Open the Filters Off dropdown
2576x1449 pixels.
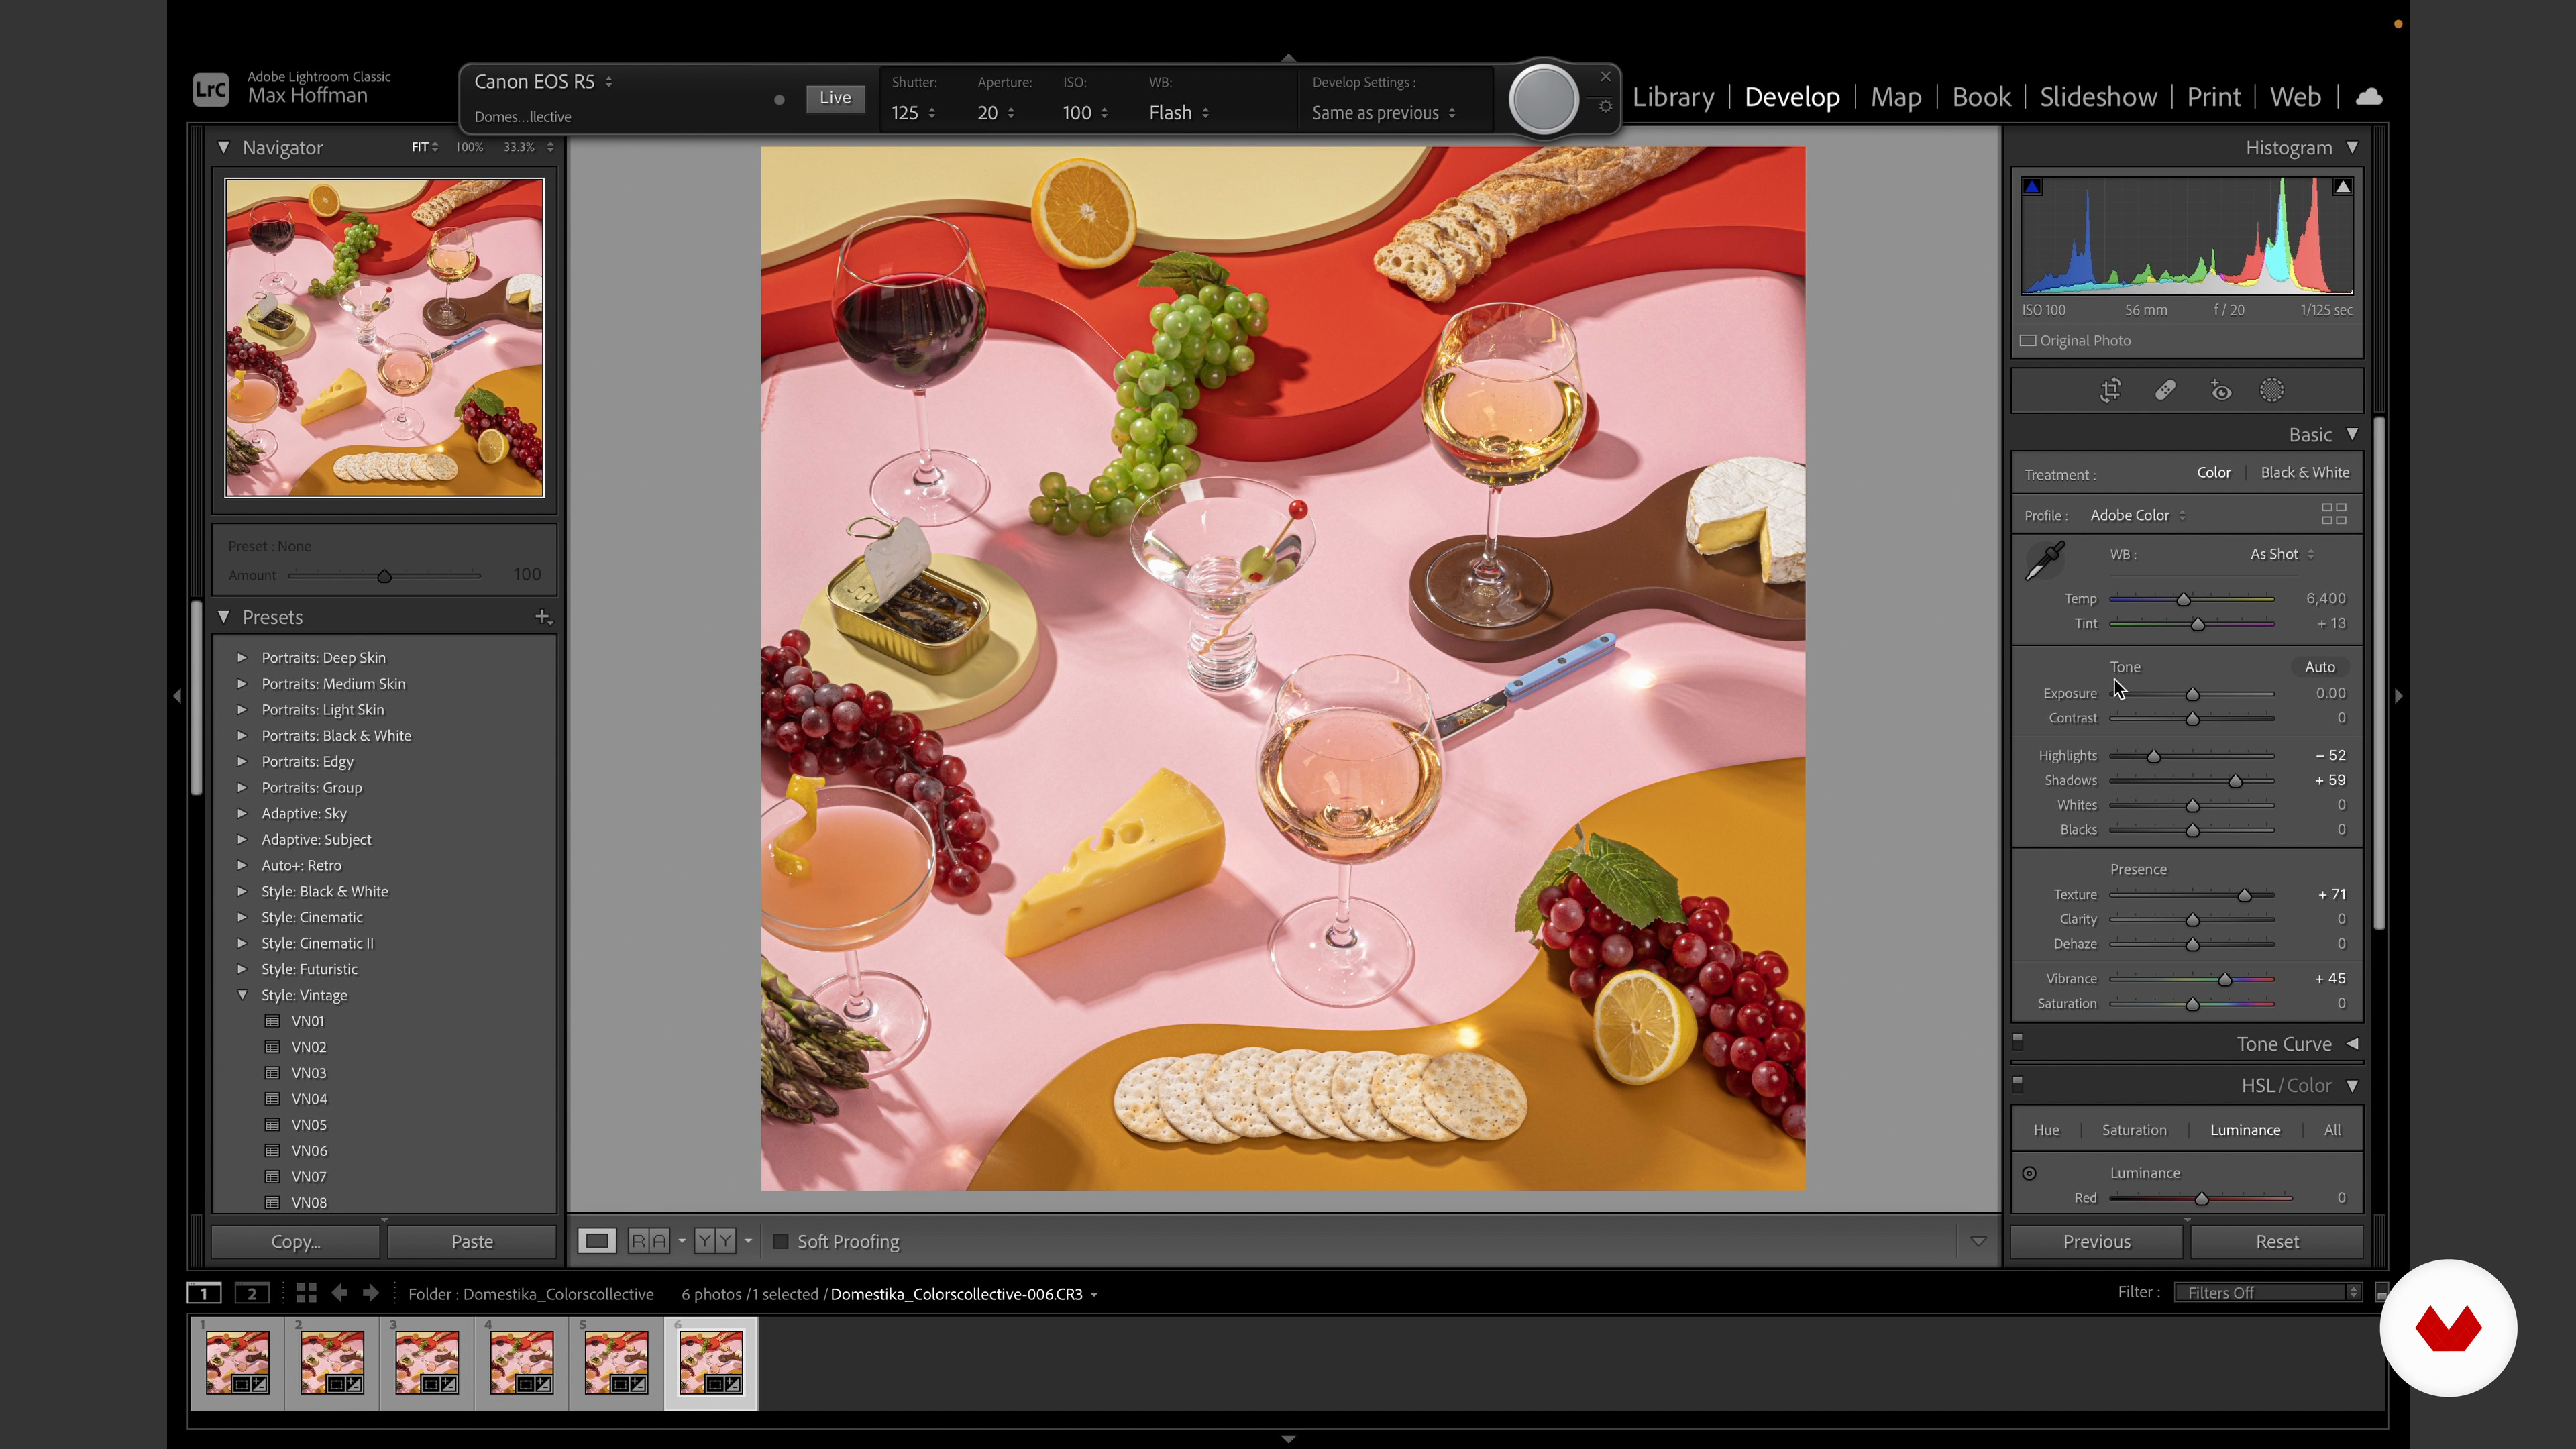pyautogui.click(x=2267, y=1293)
